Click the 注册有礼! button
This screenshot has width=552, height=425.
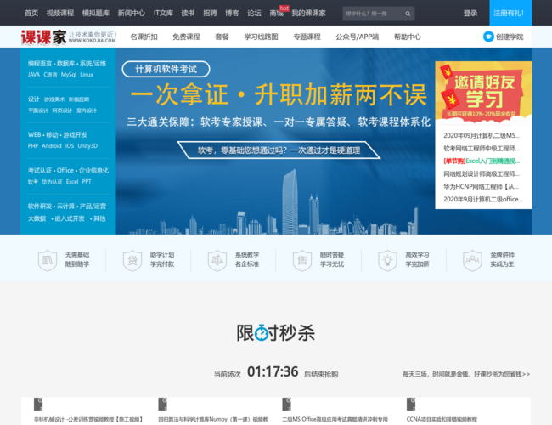(510, 13)
